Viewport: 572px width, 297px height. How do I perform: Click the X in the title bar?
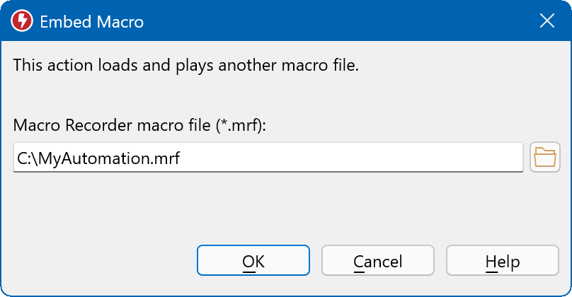[547, 21]
